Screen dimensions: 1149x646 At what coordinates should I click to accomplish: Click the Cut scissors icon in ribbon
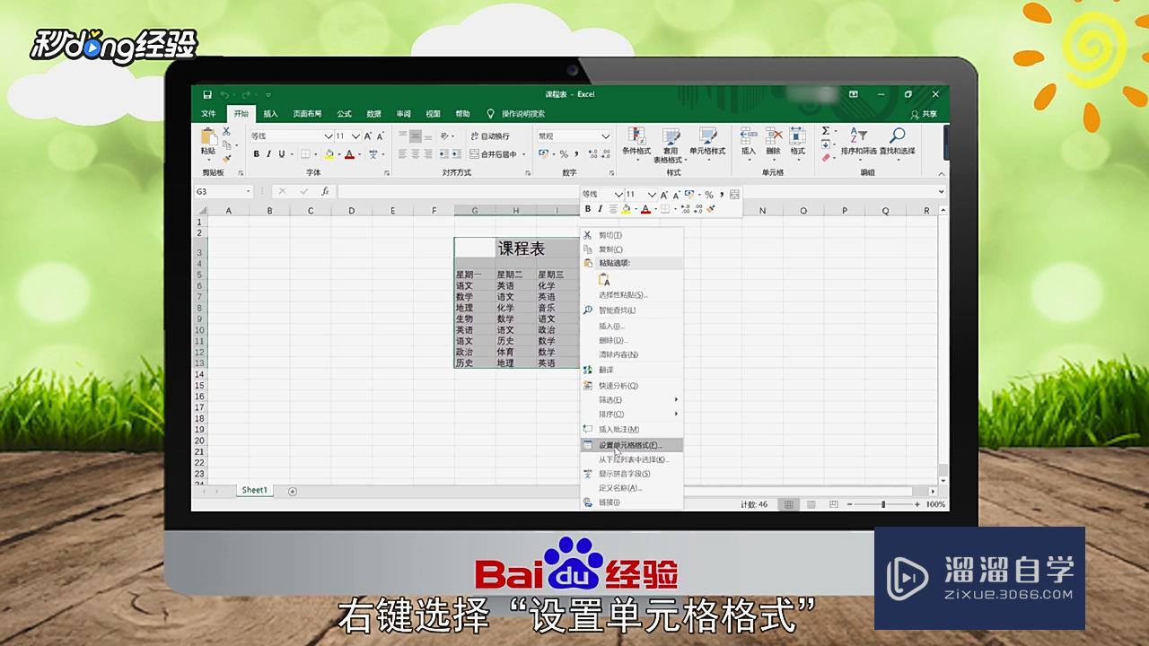226,131
